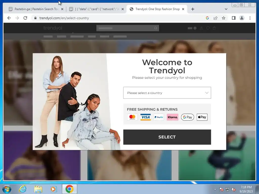Open Chrome three-dot menu

[x=250, y=18]
